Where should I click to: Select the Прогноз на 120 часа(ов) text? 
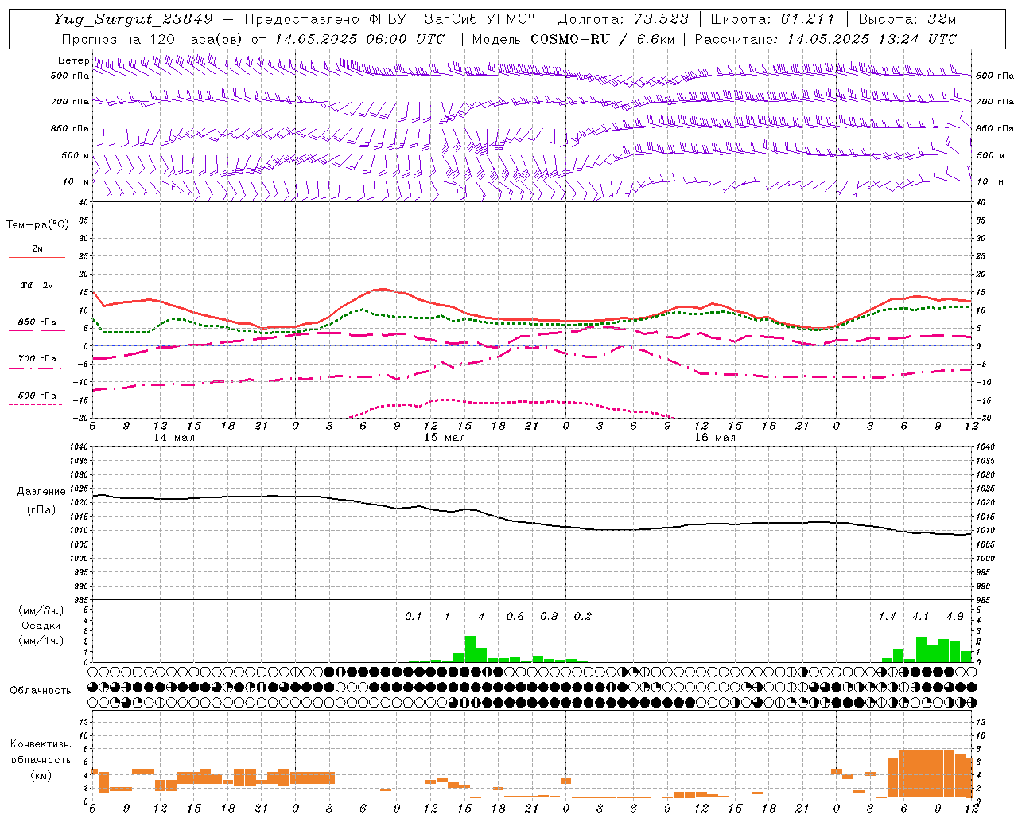(x=153, y=39)
